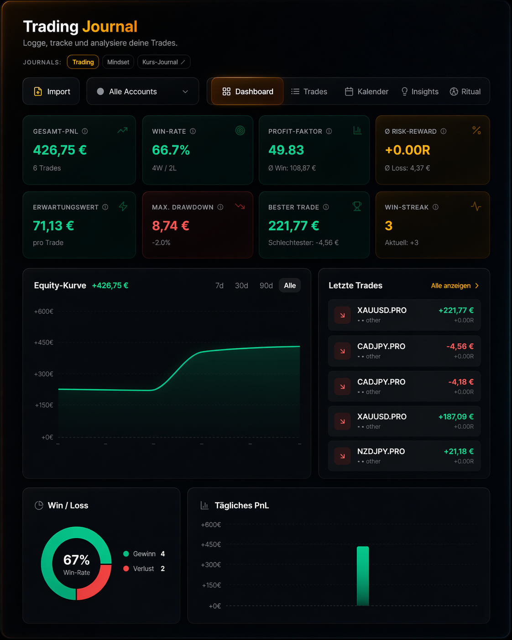Click the 4W / 2L text
Viewport: 512px width, 640px height.
click(x=164, y=168)
